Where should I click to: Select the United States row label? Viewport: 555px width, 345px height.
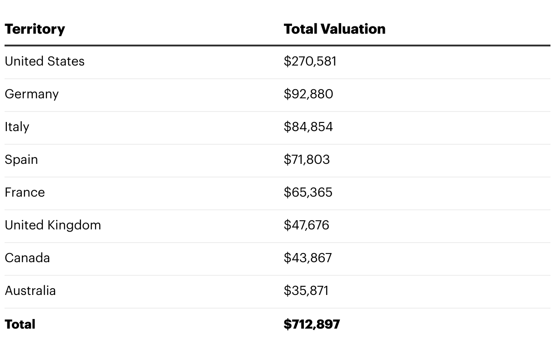(x=45, y=61)
